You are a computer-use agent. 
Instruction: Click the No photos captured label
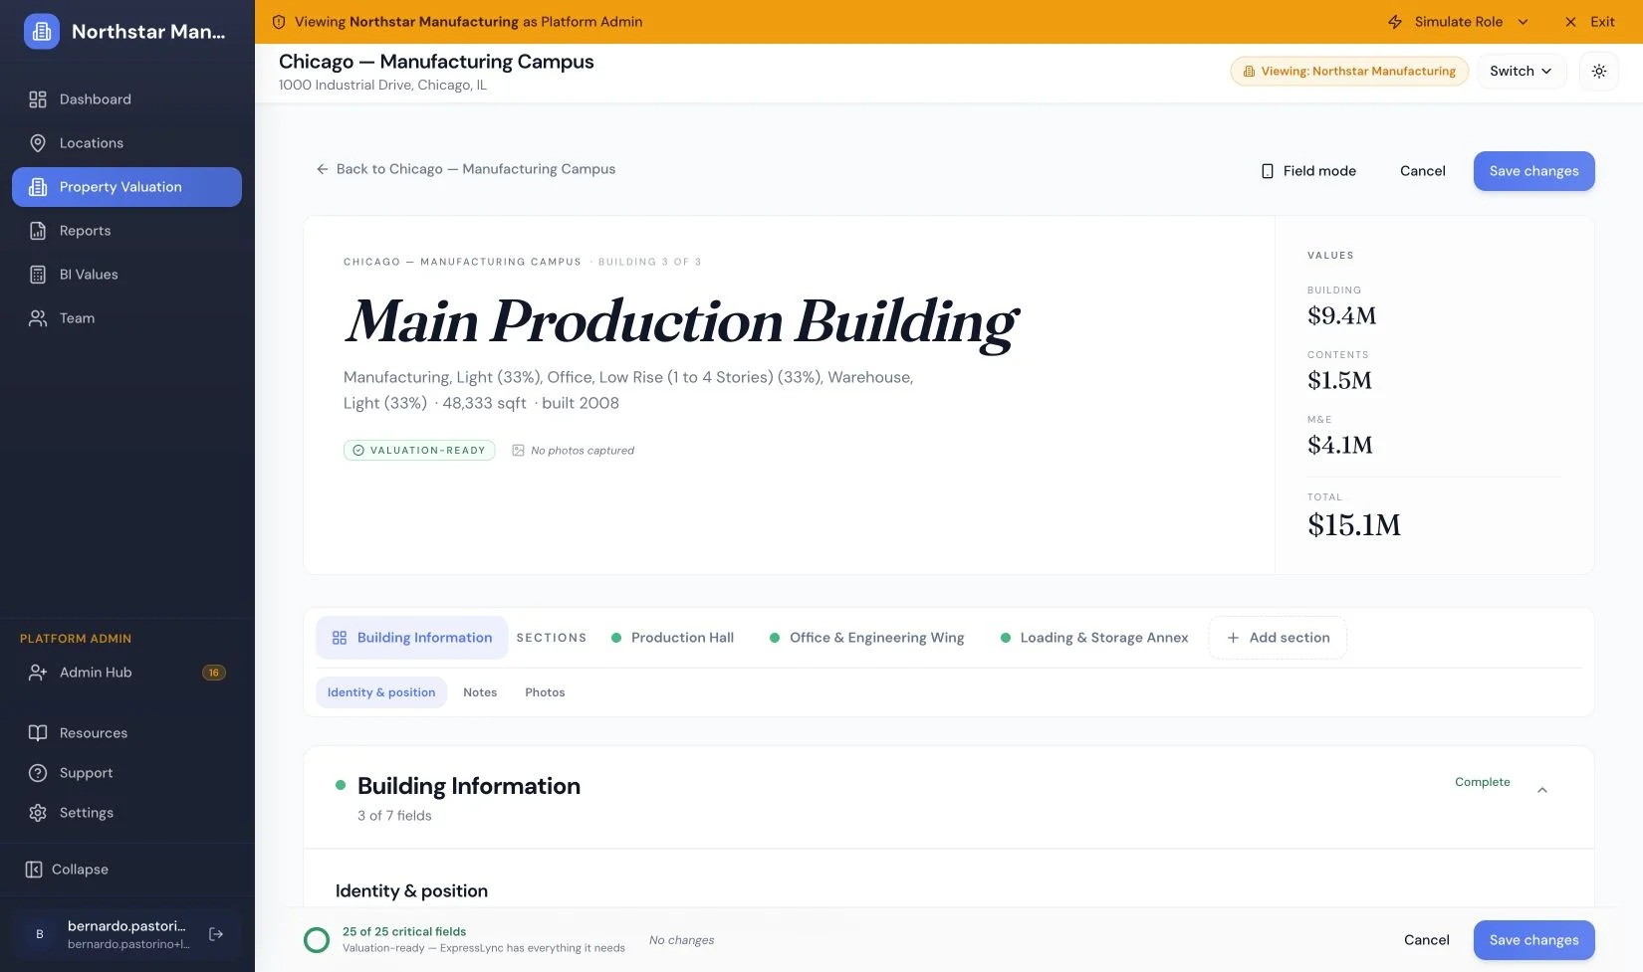574,451
